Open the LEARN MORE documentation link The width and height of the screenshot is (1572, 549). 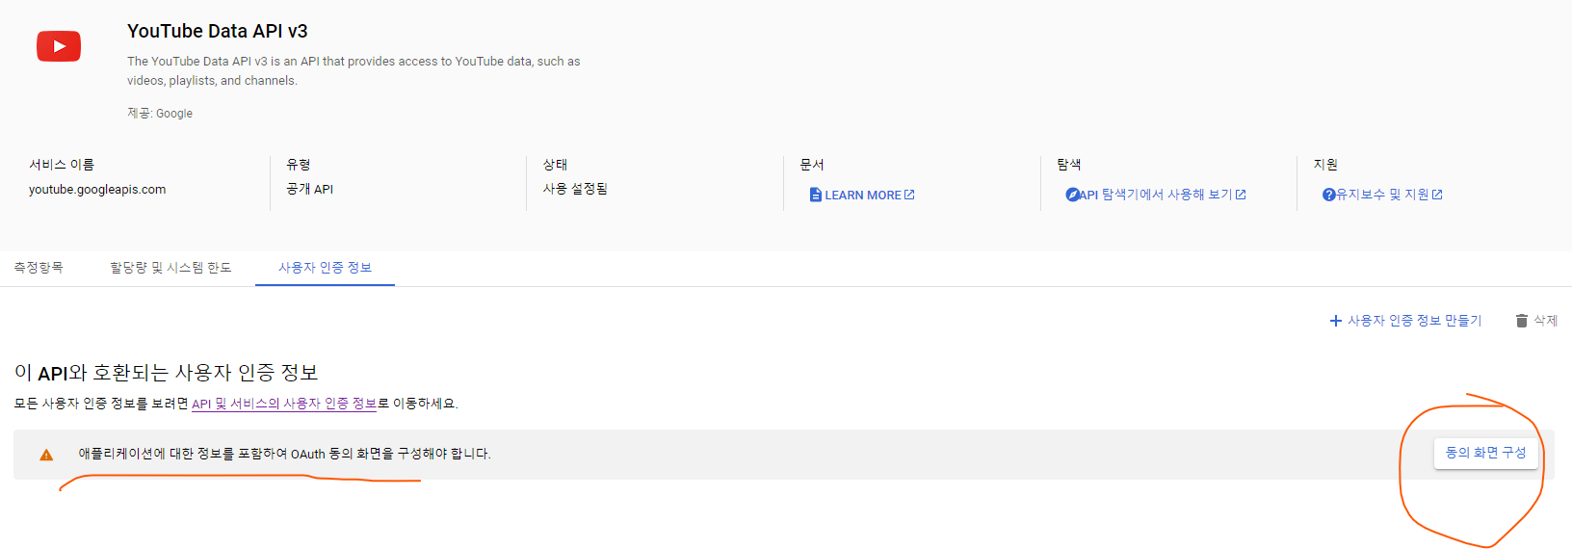862,195
